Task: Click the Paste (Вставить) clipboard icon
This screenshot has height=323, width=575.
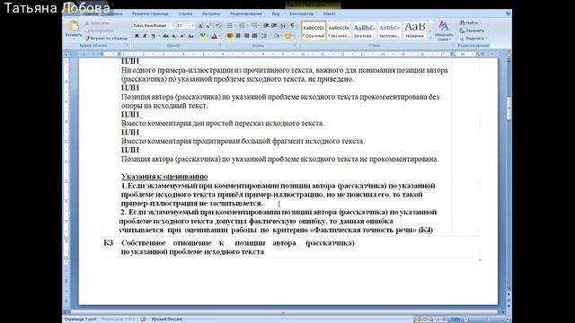Action: coord(74,26)
